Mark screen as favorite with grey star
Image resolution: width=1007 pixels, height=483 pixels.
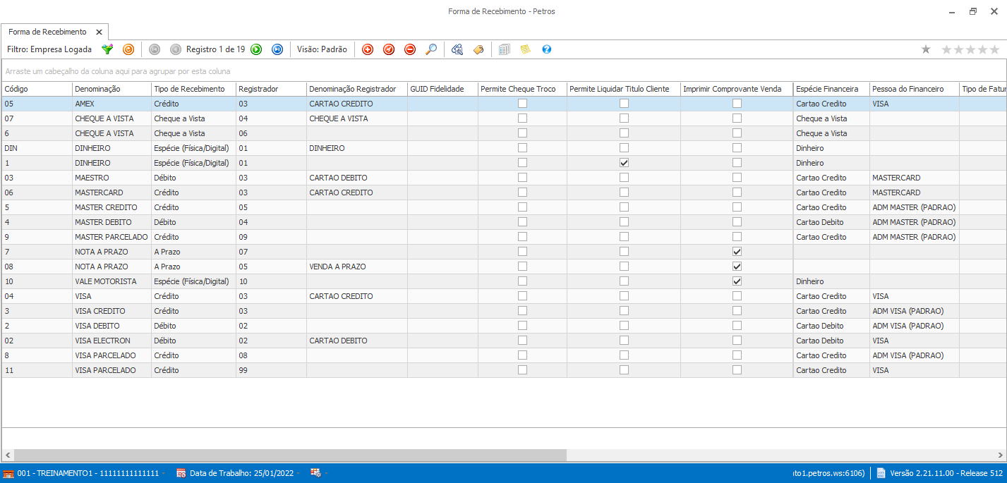(926, 49)
